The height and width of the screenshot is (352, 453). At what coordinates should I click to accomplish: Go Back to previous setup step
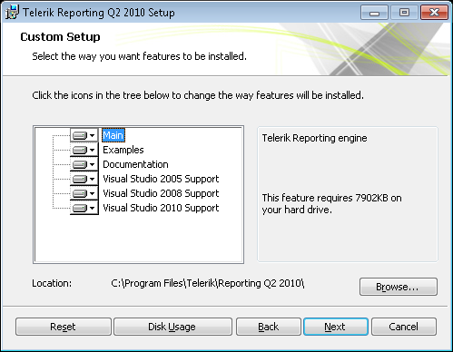(269, 327)
